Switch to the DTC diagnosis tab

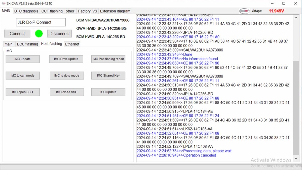coord(26,11)
